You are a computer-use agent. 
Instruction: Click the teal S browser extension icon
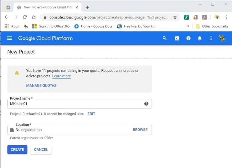click(x=186, y=17)
